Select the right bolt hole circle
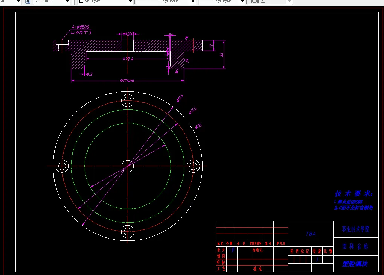 [x=193, y=166]
